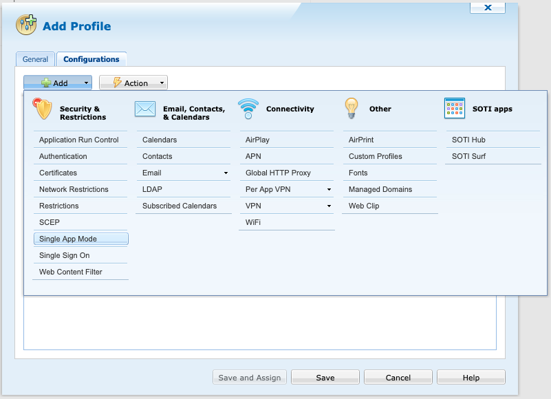551x399 pixels.
Task: Close the Add Profile dialog
Action: (488, 8)
